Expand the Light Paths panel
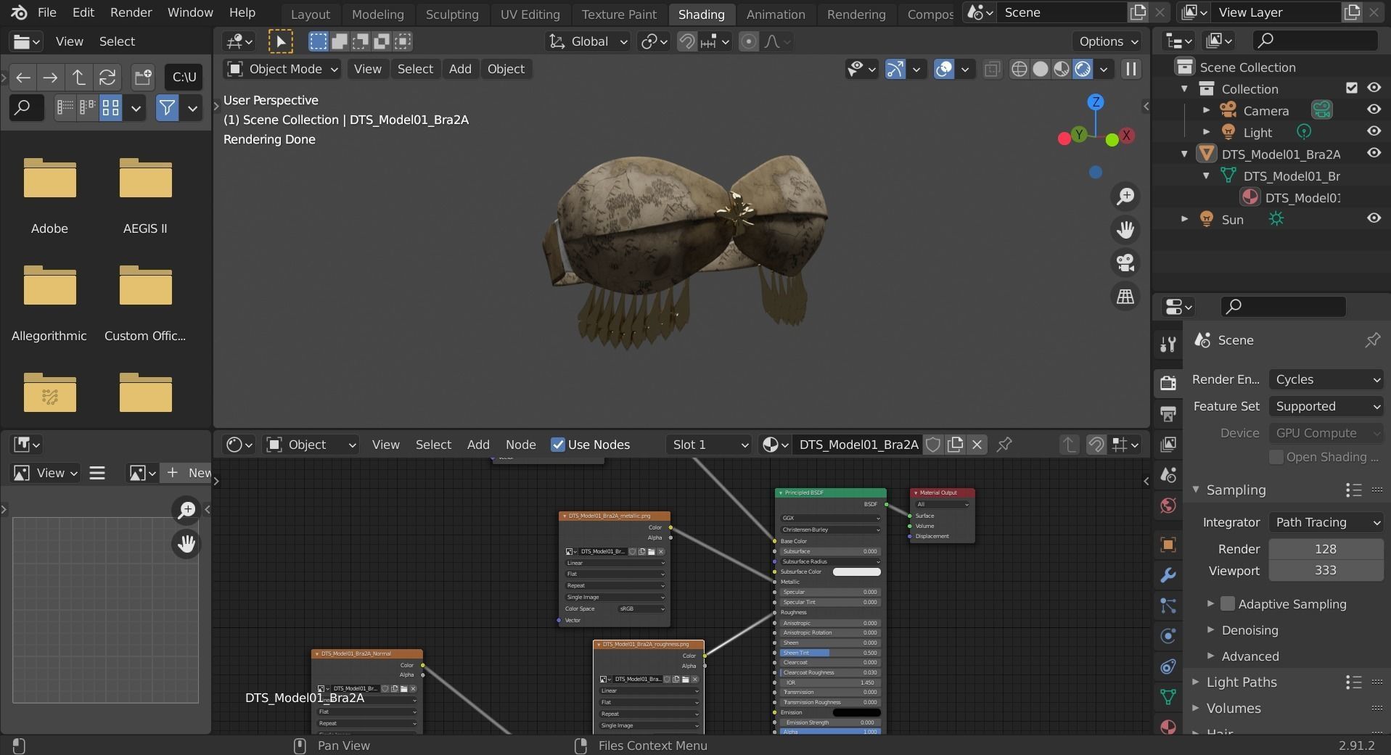The height and width of the screenshot is (755, 1391). click(x=1241, y=682)
